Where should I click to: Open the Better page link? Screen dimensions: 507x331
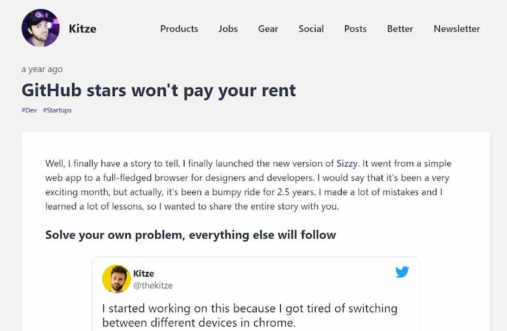(x=400, y=28)
